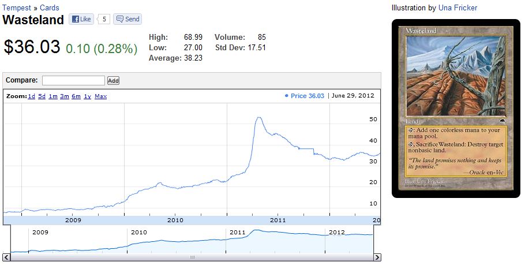Image resolution: width=525 pixels, height=273 pixels.
Task: Set chart zoom to 1m
Action: 53,96
